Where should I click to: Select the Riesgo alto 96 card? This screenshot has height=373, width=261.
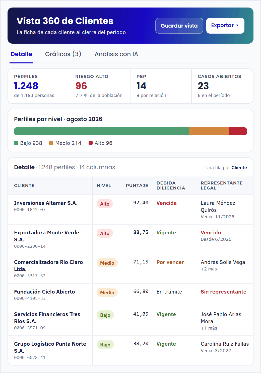(100, 86)
